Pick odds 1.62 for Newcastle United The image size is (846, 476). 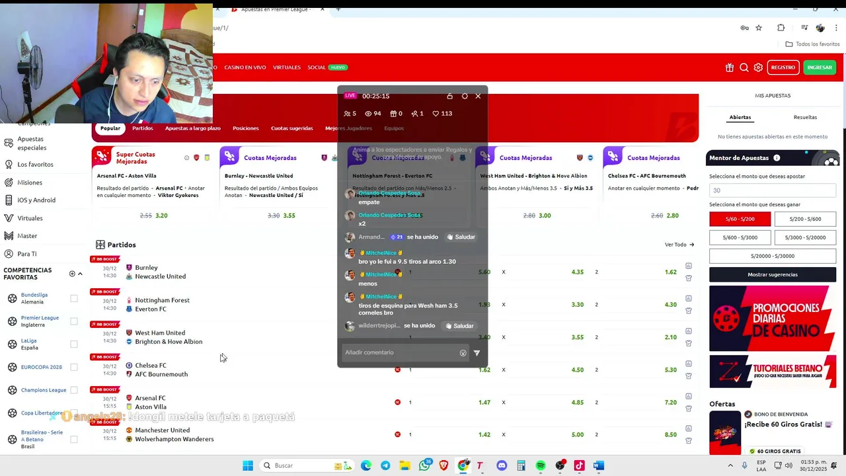tap(671, 272)
